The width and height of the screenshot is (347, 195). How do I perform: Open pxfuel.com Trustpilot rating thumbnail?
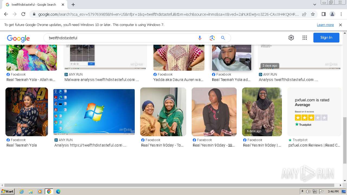pos(314,112)
